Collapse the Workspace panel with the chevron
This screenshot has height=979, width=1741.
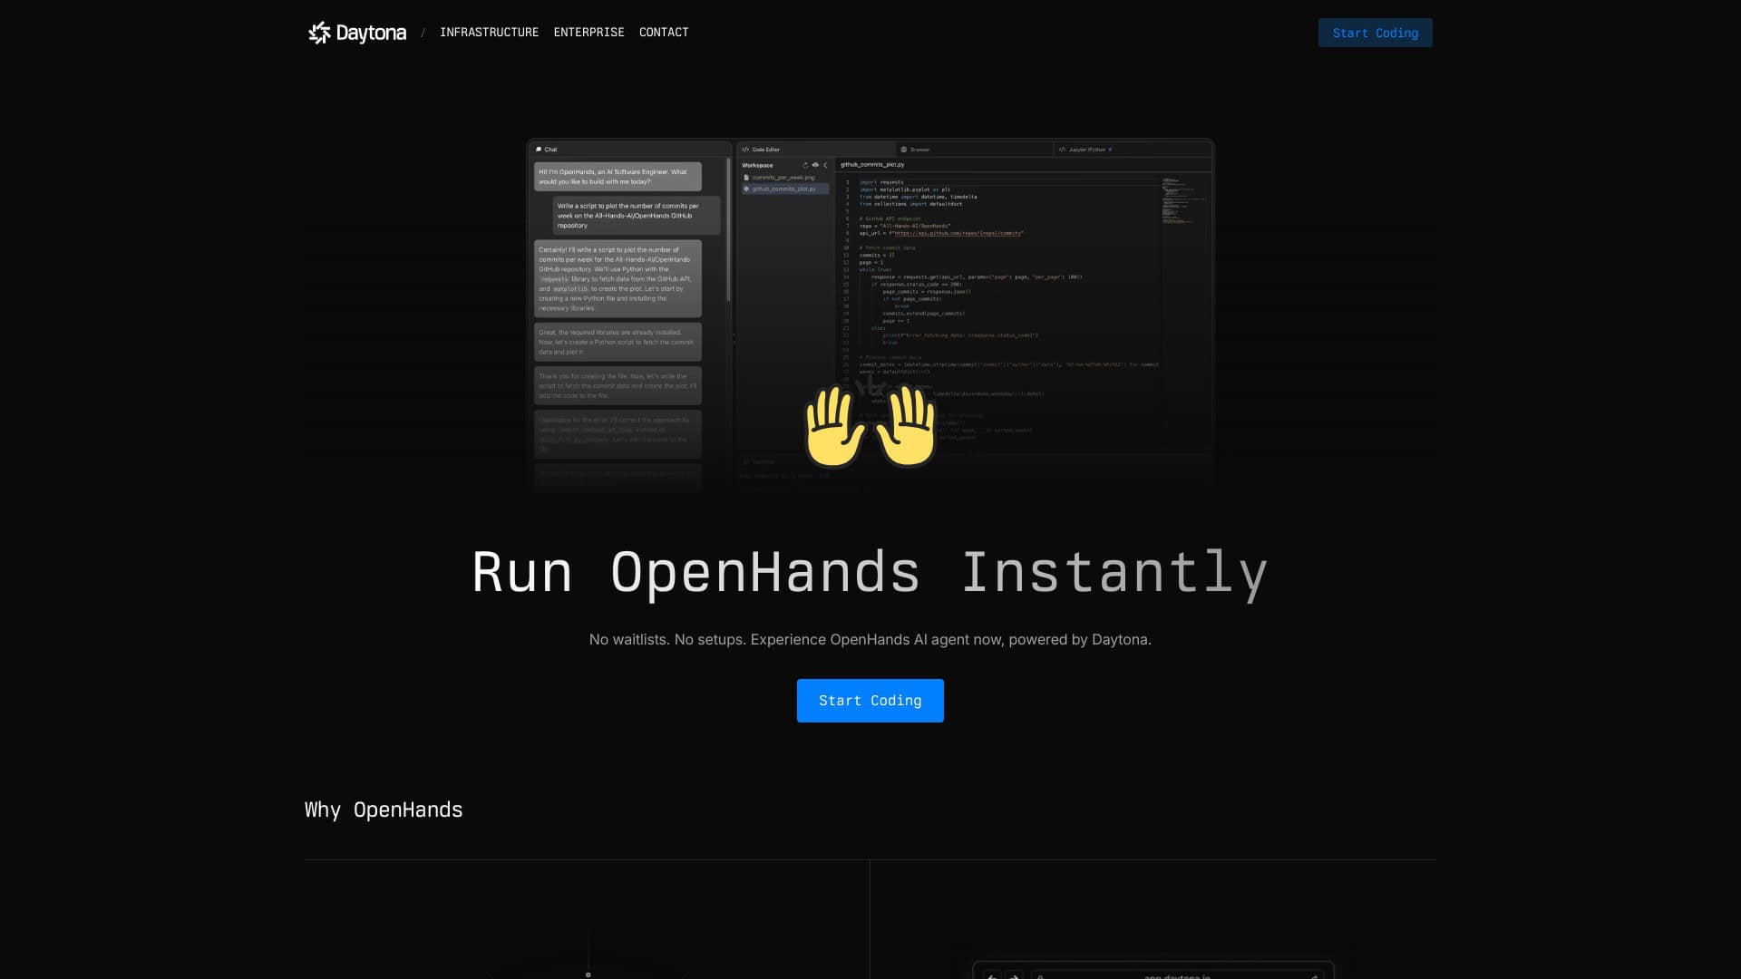tap(826, 165)
